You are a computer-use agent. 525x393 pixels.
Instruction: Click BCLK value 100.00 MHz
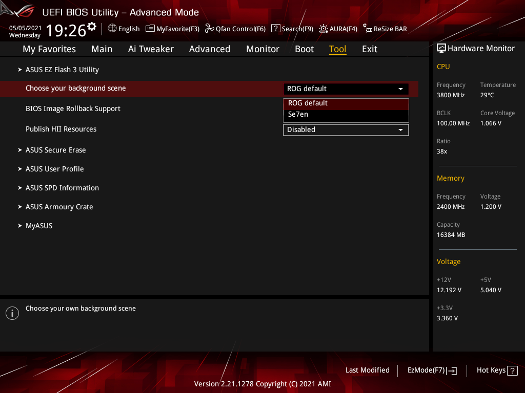pos(453,123)
